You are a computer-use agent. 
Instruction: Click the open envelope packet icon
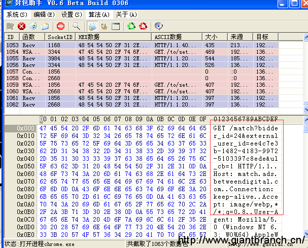point(45,26)
